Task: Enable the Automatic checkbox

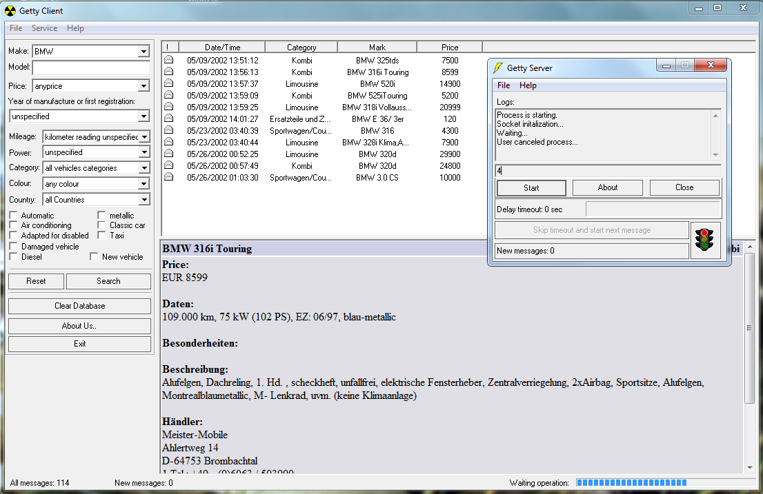Action: coord(14,215)
